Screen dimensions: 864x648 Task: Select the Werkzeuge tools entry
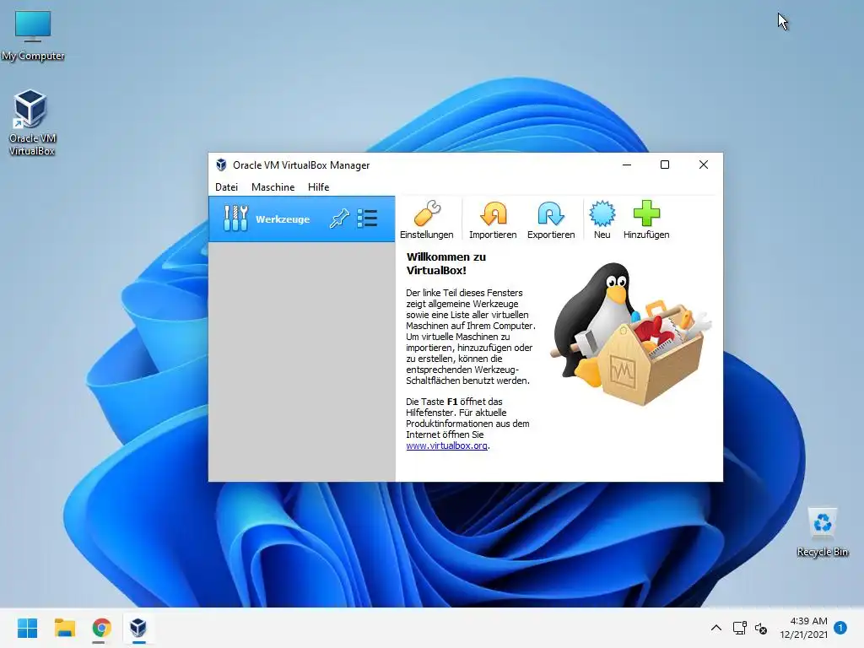(301, 219)
